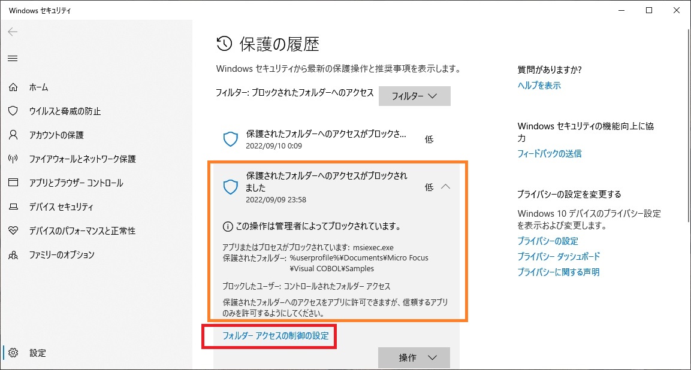Click the msiexec.exe process name
This screenshot has height=370, width=691.
374,247
